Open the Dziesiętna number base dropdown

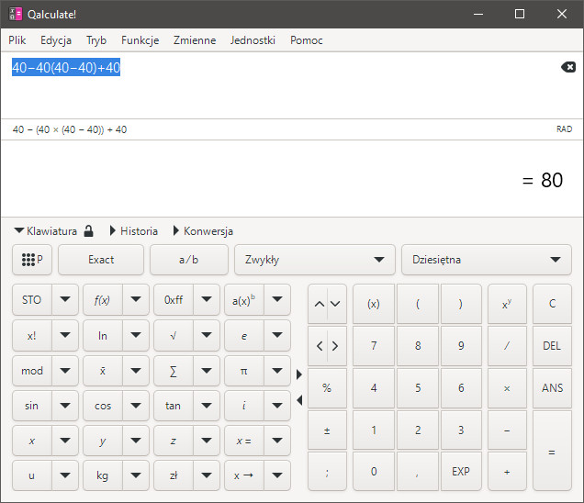(486, 260)
